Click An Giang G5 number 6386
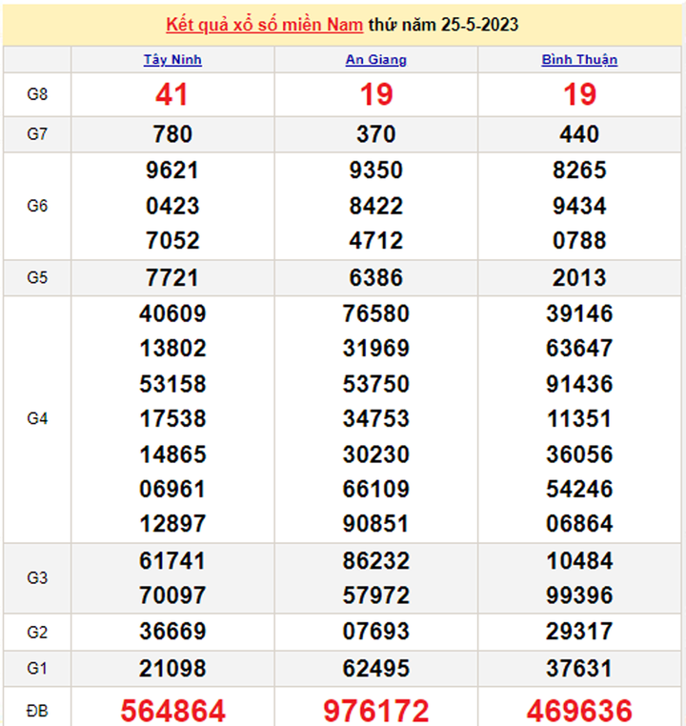 pyautogui.click(x=375, y=278)
